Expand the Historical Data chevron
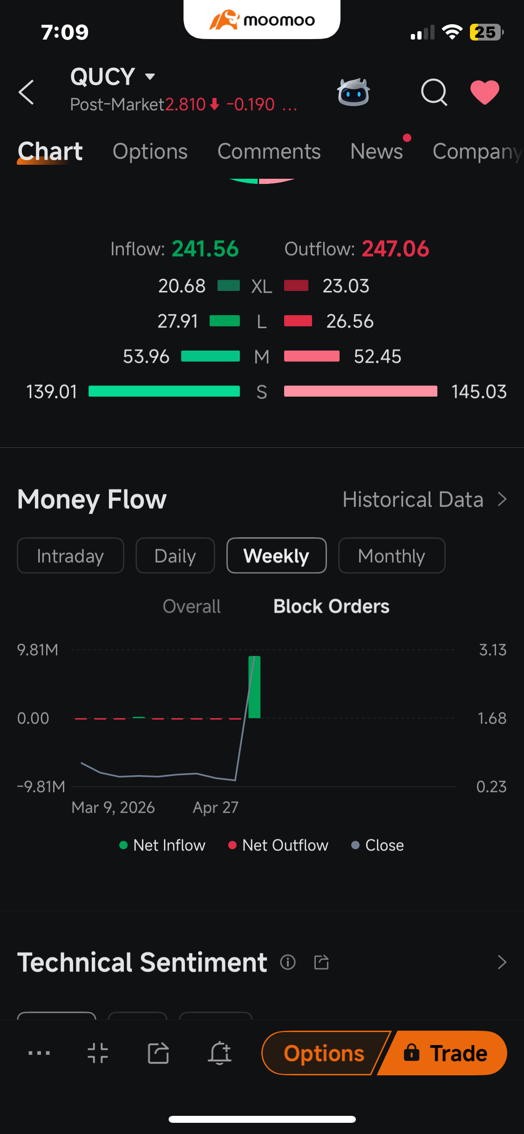 coord(502,499)
